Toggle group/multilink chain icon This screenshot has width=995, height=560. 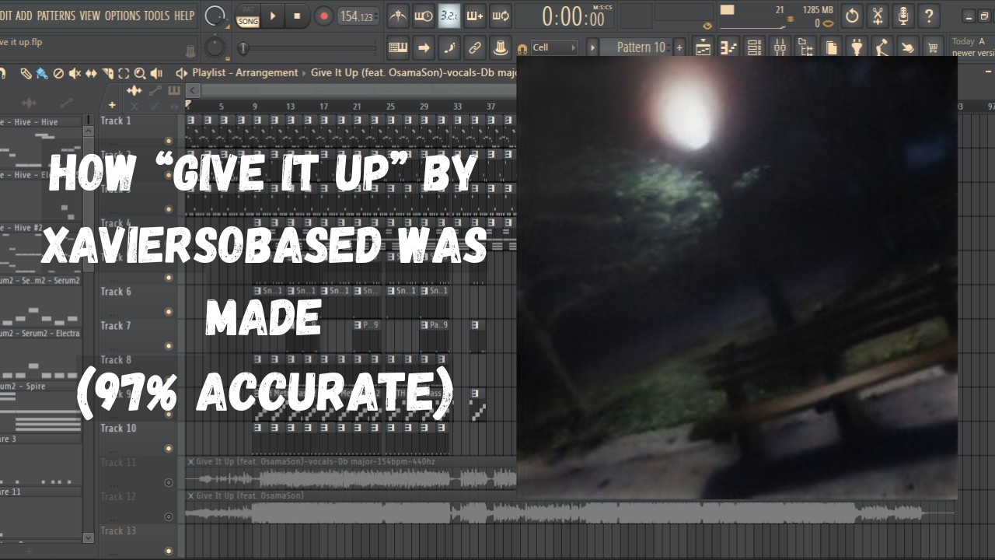pyautogui.click(x=475, y=47)
